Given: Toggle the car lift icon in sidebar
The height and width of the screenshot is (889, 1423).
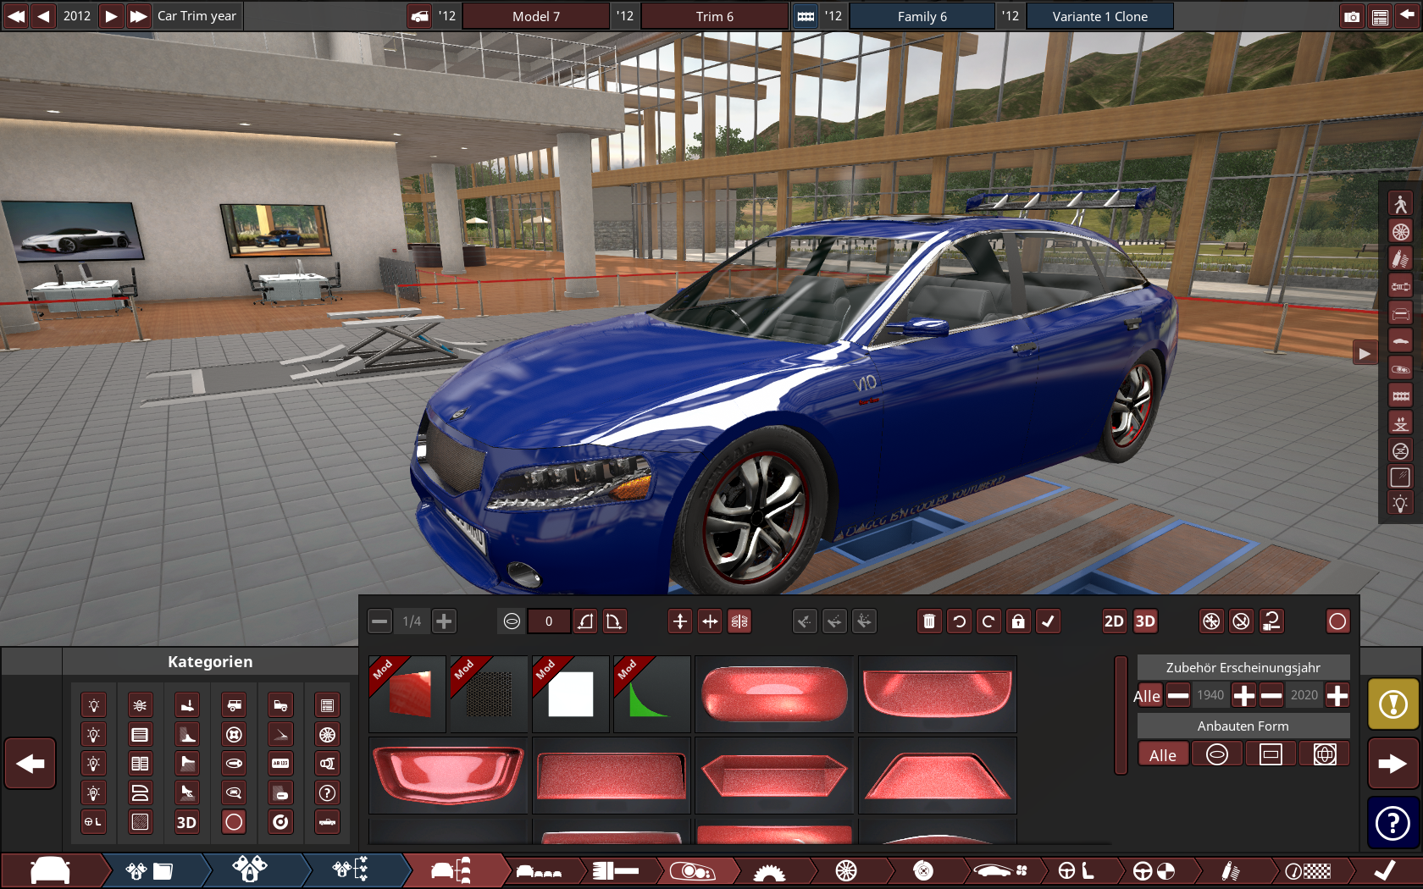Looking at the screenshot, I should pyautogui.click(x=1400, y=423).
